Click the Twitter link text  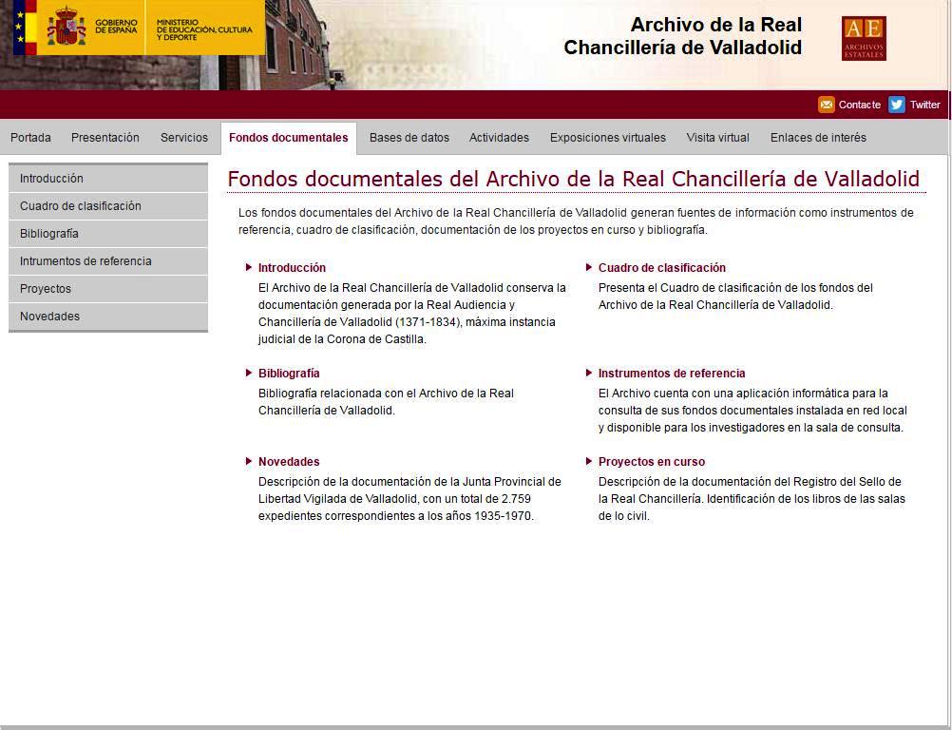point(924,105)
